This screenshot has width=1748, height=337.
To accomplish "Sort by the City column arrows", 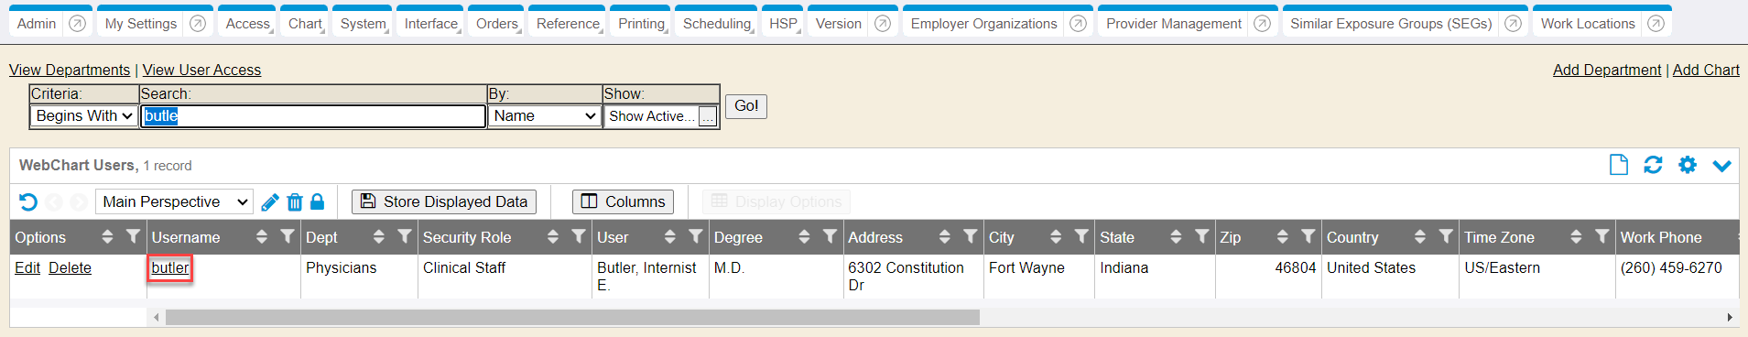I will 1056,237.
